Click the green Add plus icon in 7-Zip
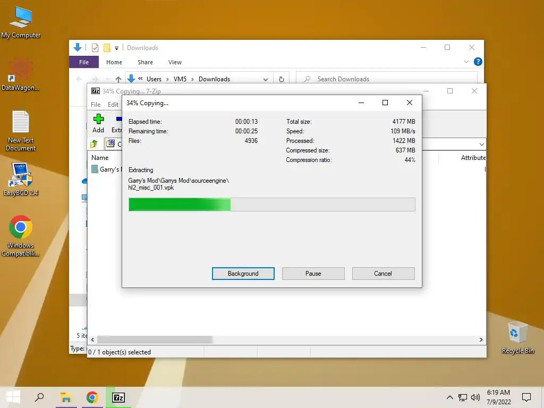Image resolution: width=544 pixels, height=408 pixels. [x=98, y=119]
